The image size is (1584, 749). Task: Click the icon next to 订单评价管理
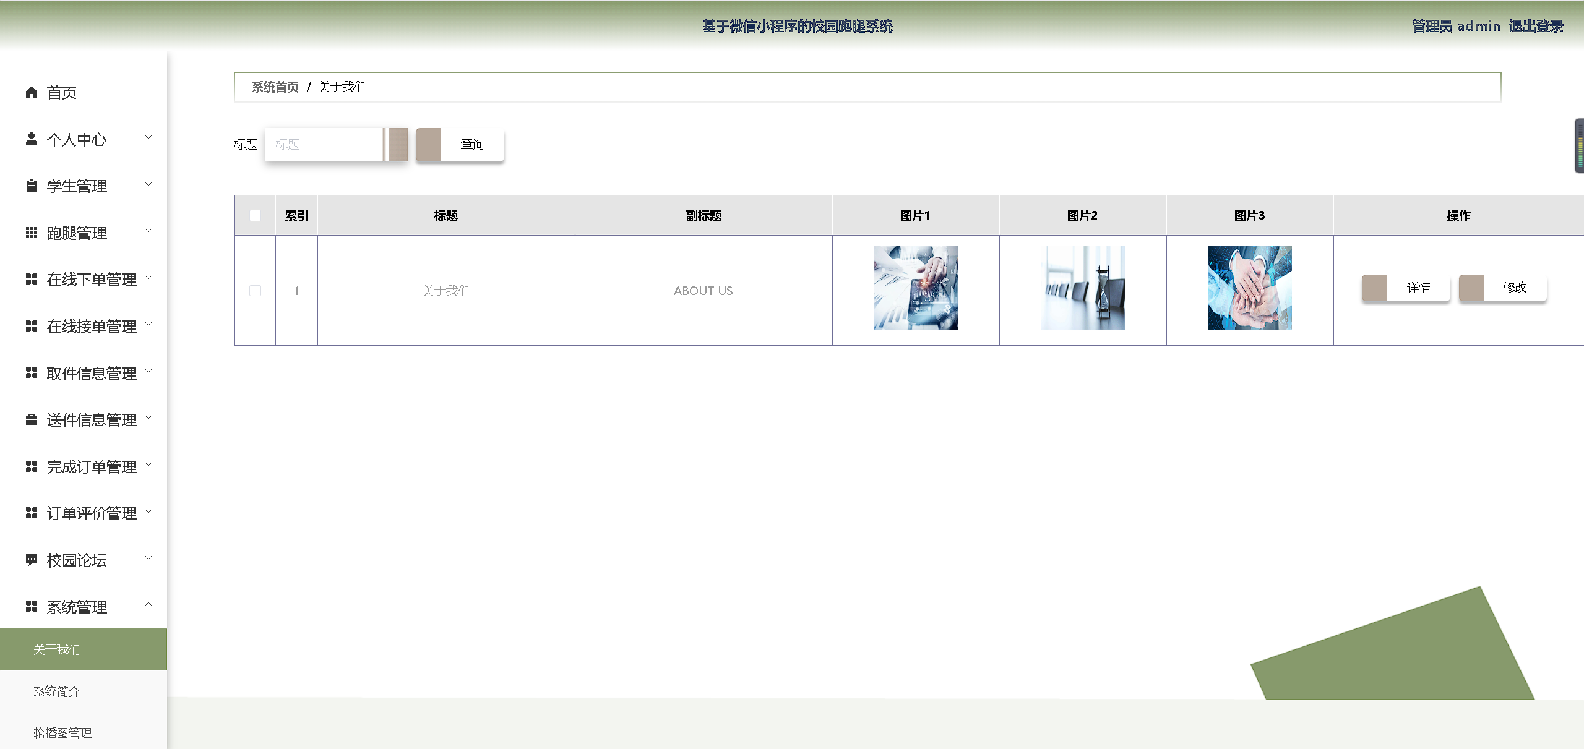32,513
